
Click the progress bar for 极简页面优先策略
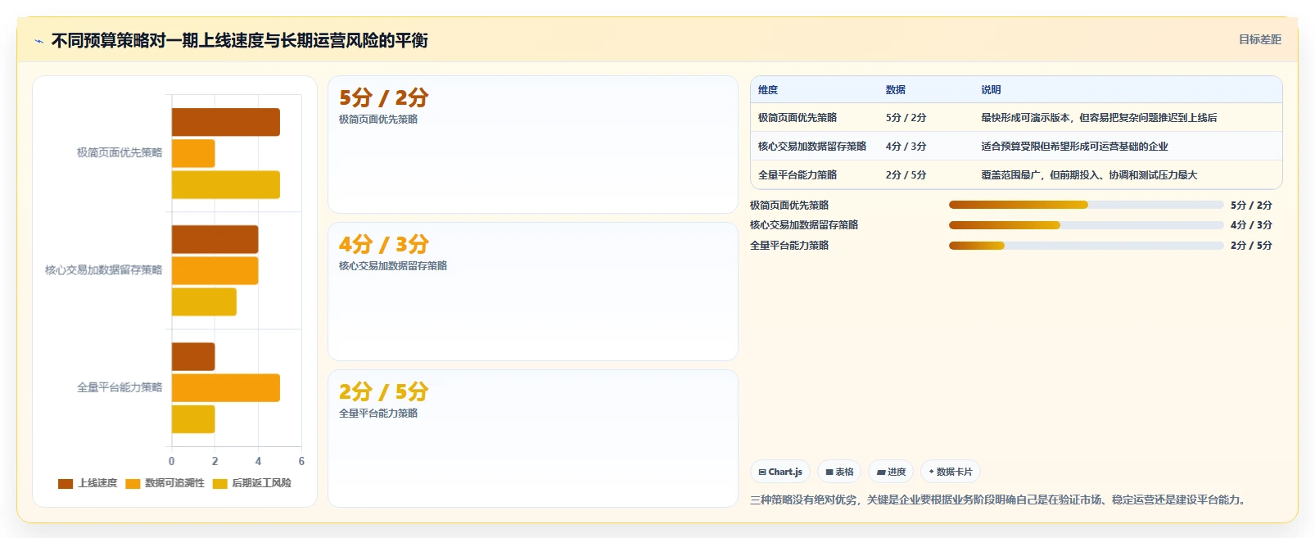coord(1086,205)
